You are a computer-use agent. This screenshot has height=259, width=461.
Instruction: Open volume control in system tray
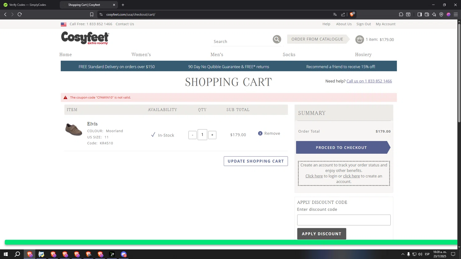(x=420, y=254)
